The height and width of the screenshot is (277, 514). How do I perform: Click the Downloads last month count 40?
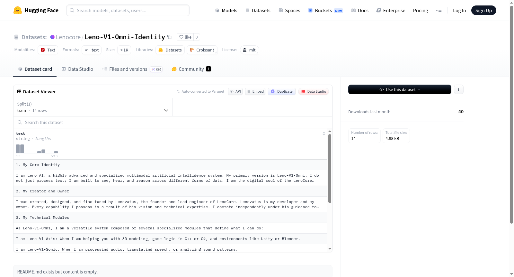tap(461, 112)
